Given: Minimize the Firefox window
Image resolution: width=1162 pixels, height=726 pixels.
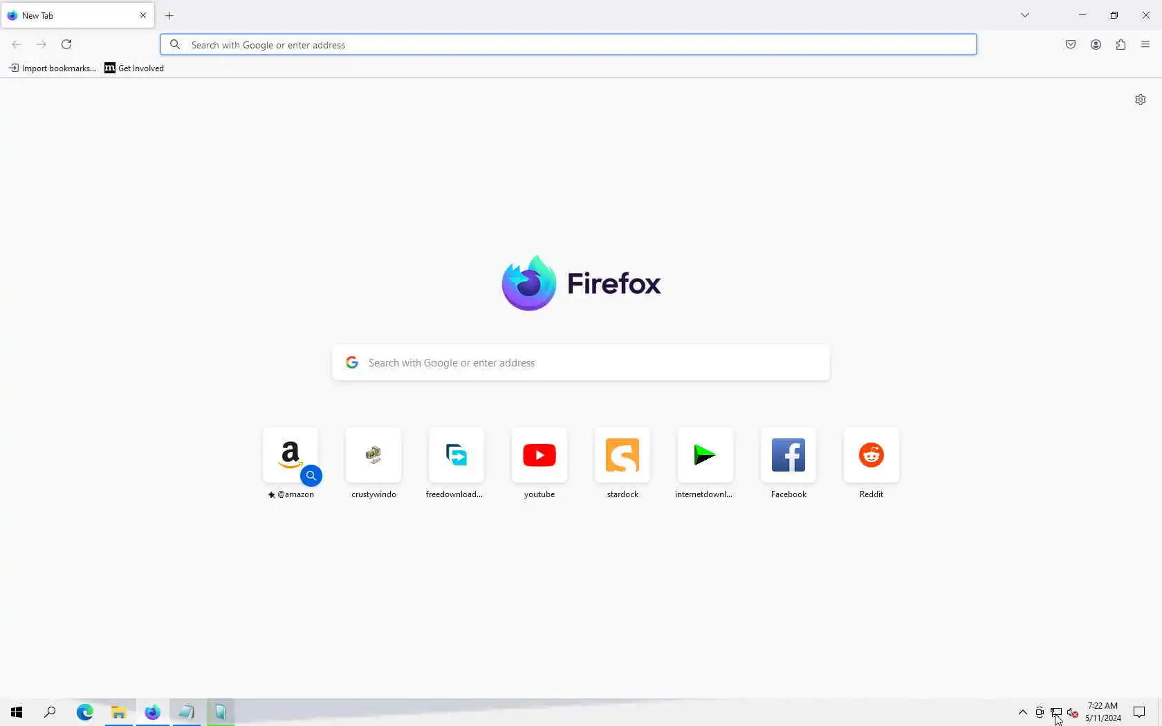Looking at the screenshot, I should click(1082, 15).
